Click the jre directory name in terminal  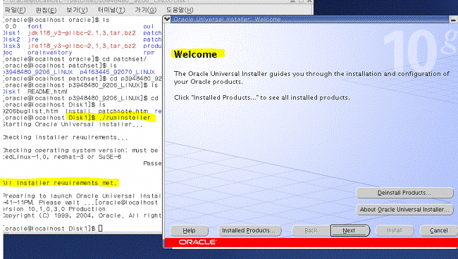[x=33, y=39]
